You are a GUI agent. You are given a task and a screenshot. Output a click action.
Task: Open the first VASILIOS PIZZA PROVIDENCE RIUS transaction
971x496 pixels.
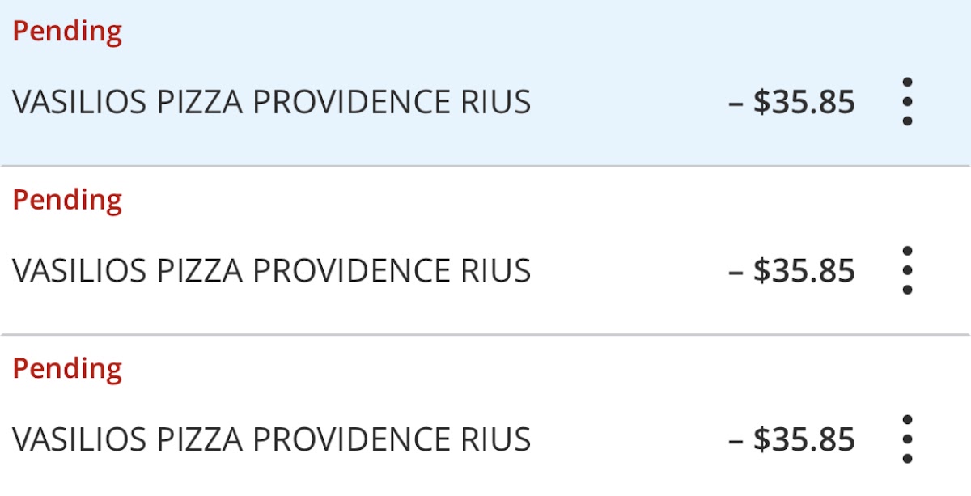coord(271,103)
